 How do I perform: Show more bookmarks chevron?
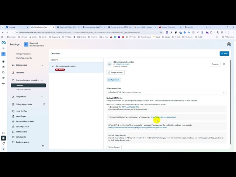coord(217,37)
